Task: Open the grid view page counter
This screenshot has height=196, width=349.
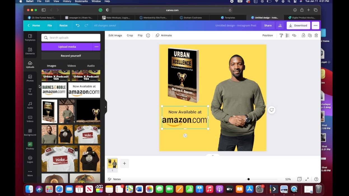Action: (x=299, y=179)
